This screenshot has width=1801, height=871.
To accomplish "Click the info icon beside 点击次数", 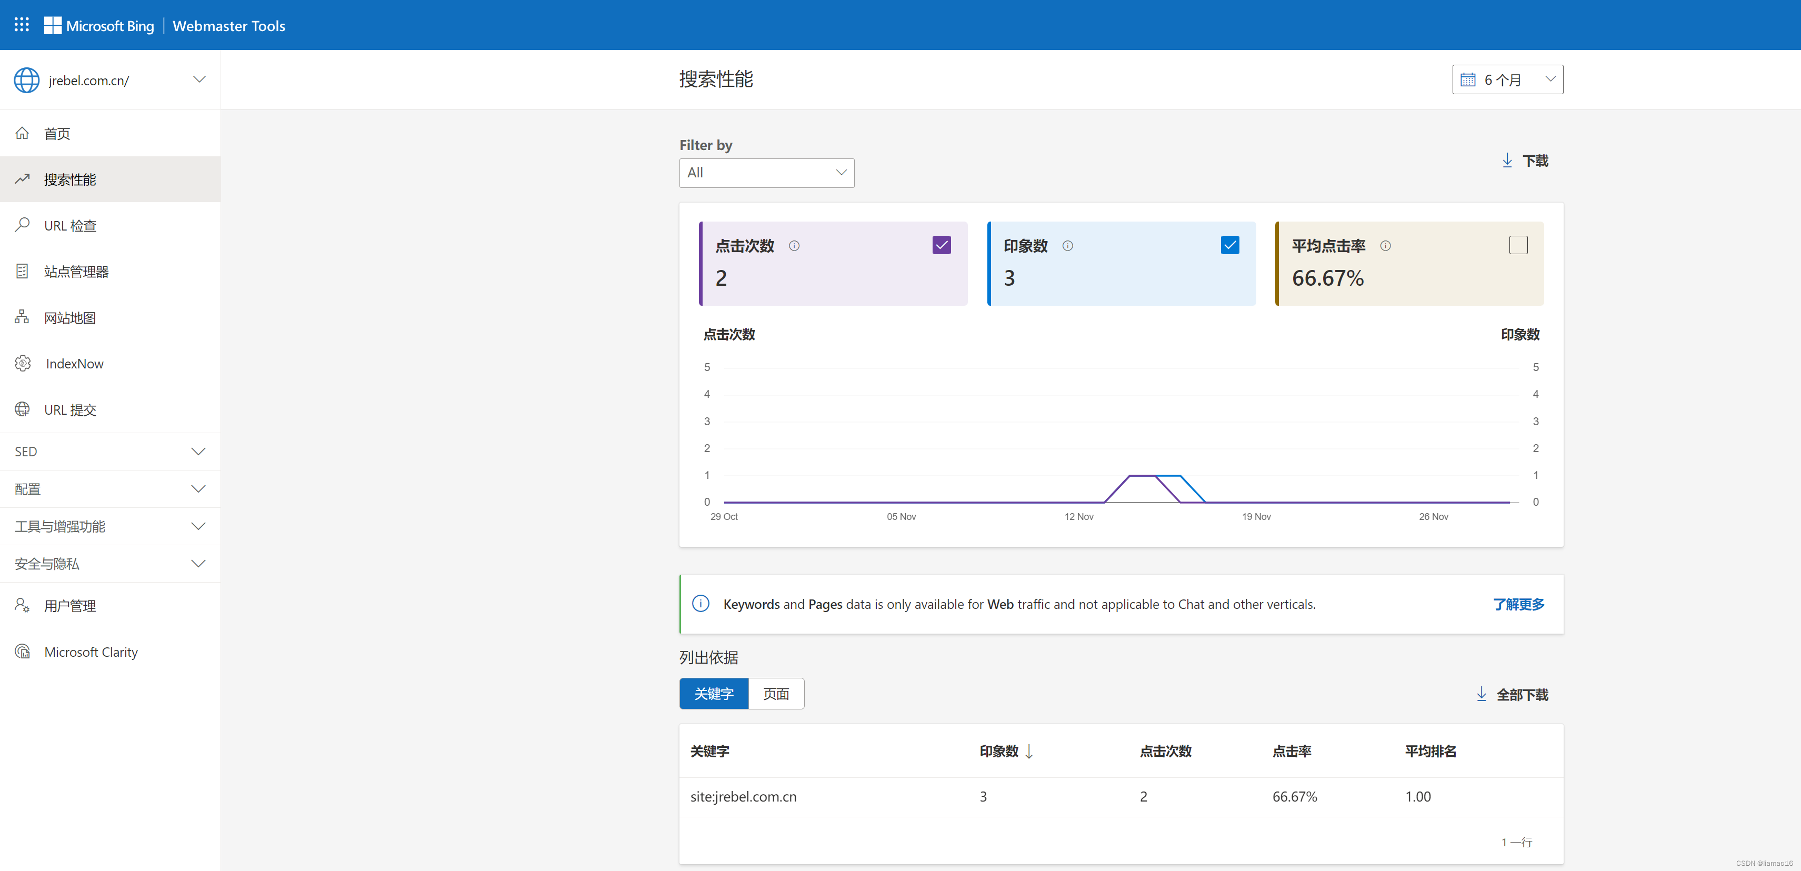I will (x=794, y=245).
